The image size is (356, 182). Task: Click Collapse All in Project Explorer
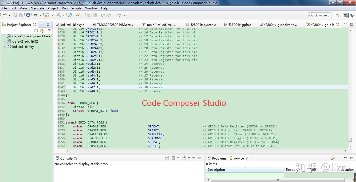[x=36, y=31]
